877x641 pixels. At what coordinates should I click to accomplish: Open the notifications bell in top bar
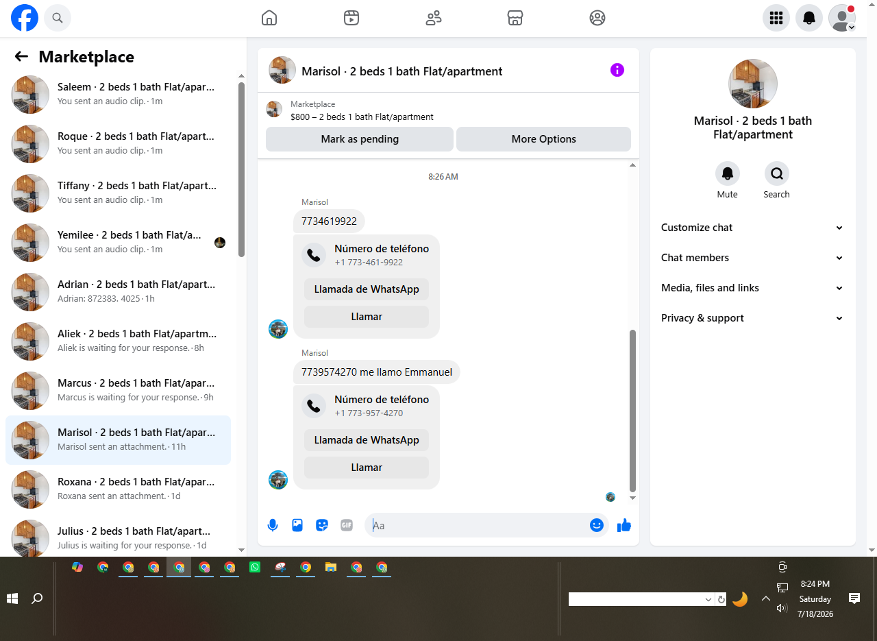809,18
